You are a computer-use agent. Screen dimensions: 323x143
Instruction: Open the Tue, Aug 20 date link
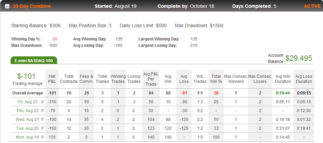point(27,128)
